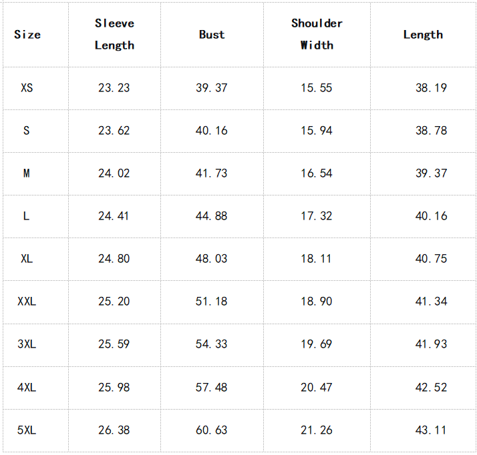Image resolution: width=477 pixels, height=455 pixels.
Task: Click bust value 60.63
Action: pos(212,430)
